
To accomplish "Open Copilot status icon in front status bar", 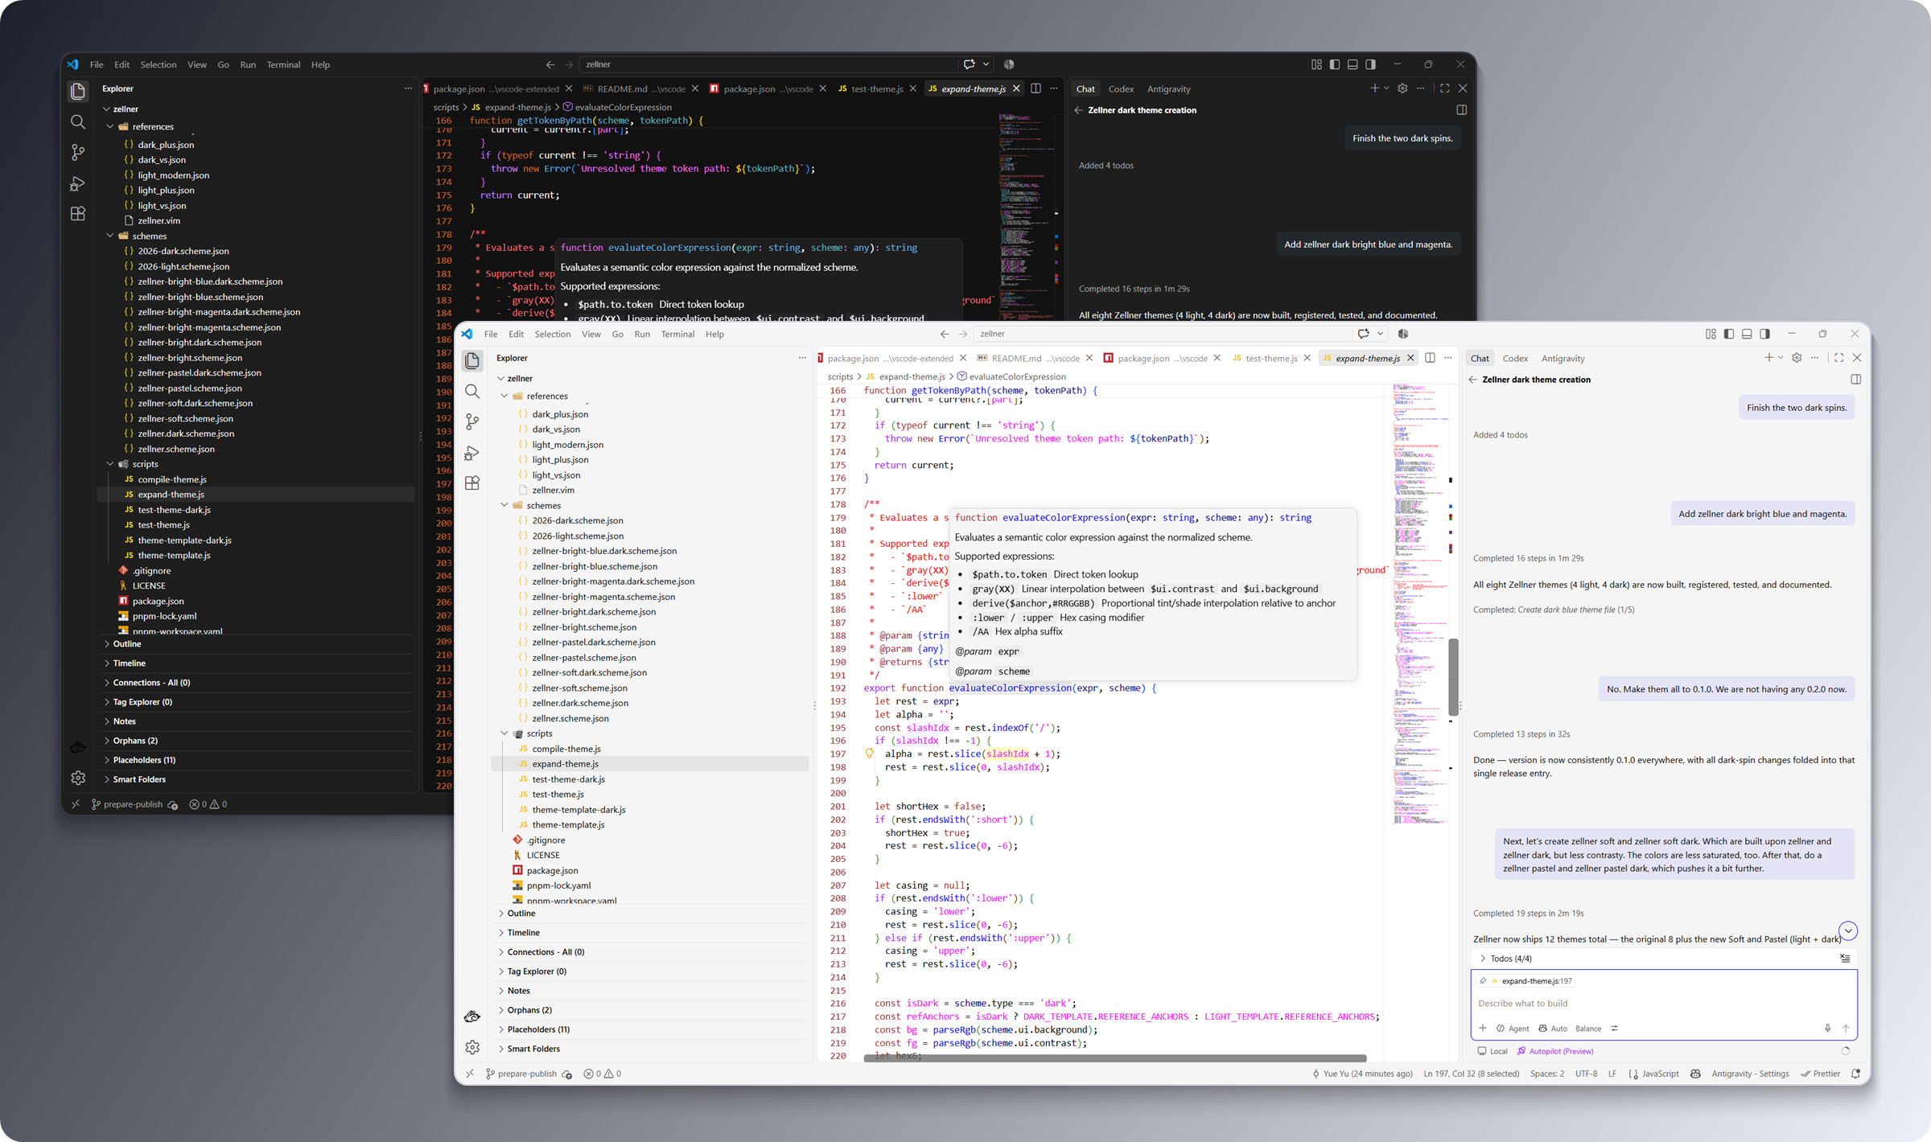I will coord(1695,1074).
